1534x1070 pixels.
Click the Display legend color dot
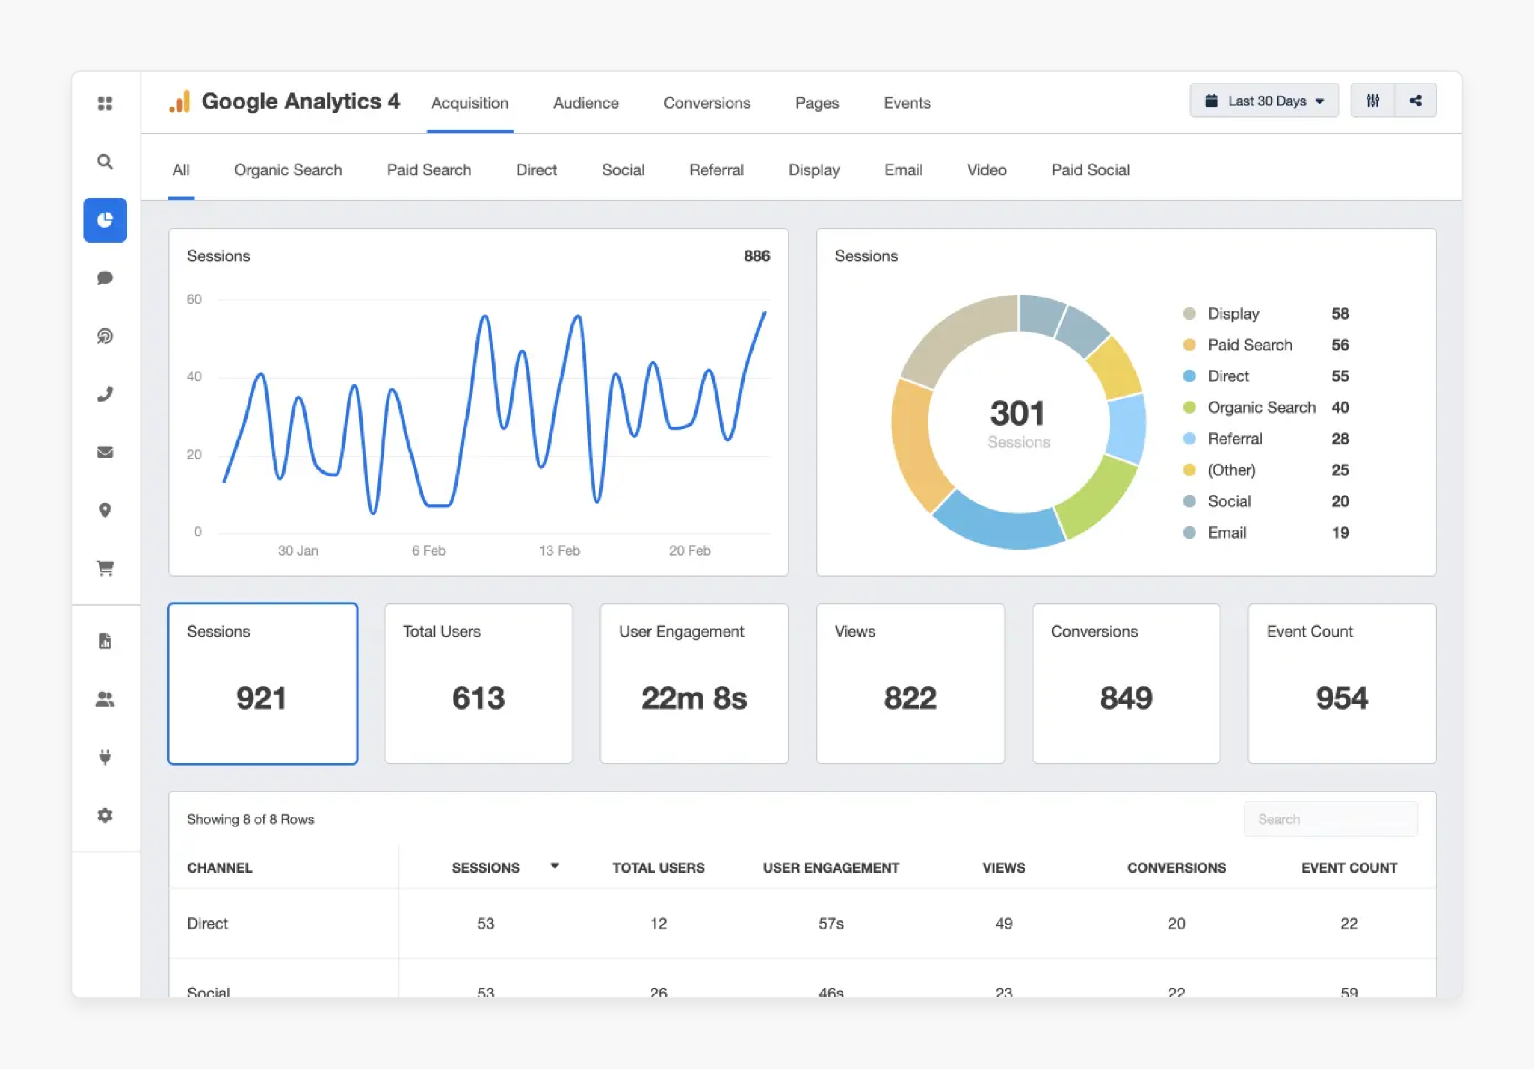[1189, 313]
